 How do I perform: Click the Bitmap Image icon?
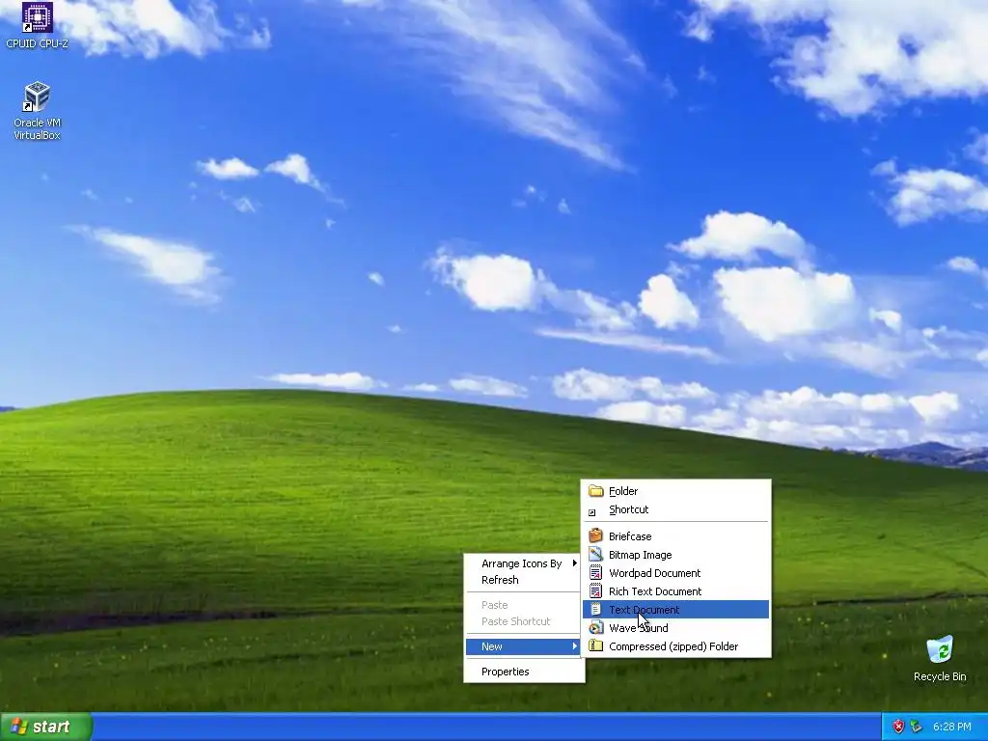coord(595,555)
